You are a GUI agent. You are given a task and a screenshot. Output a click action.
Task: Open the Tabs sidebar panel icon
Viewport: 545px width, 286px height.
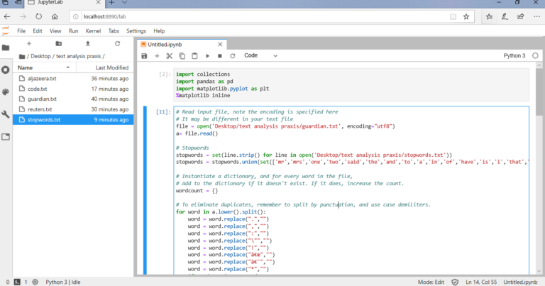pyautogui.click(x=6, y=136)
